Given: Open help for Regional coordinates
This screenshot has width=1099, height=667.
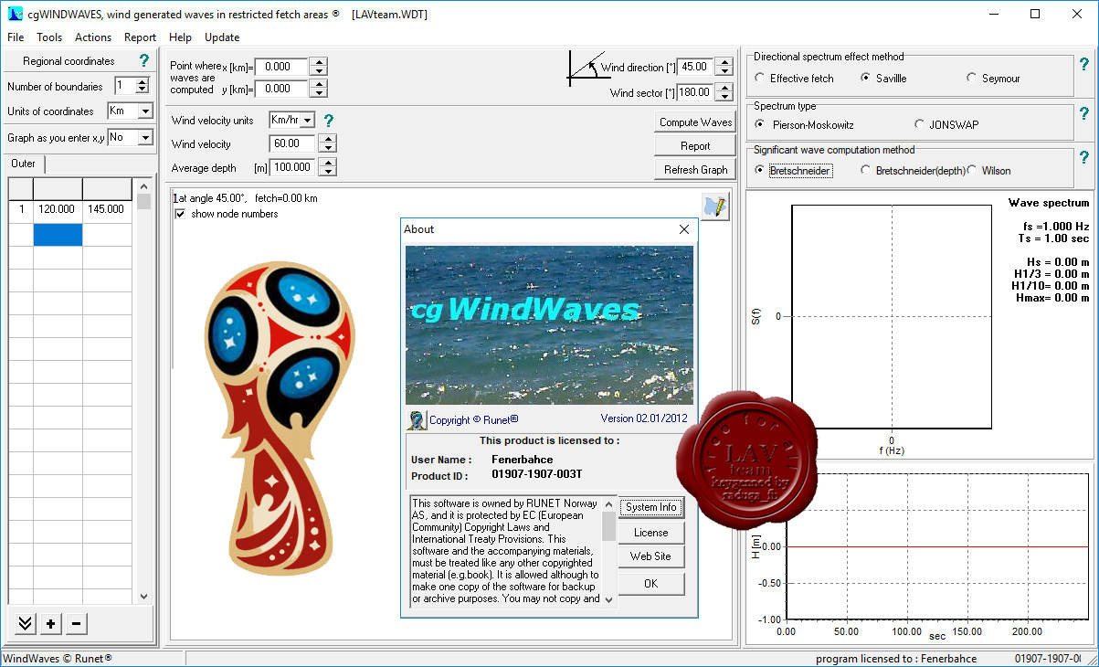Looking at the screenshot, I should (143, 61).
